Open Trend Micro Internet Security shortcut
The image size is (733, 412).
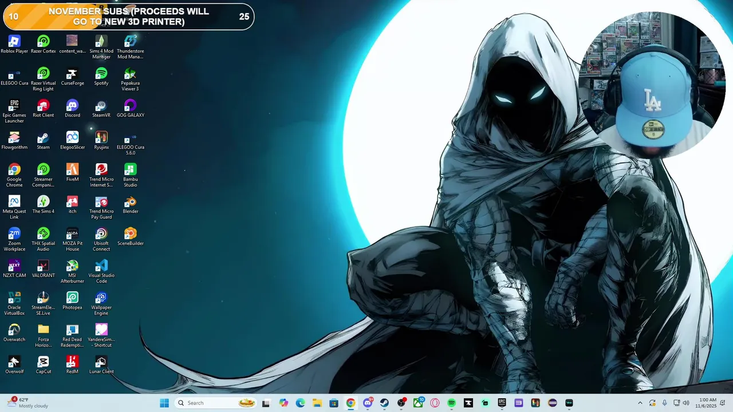coord(101,175)
